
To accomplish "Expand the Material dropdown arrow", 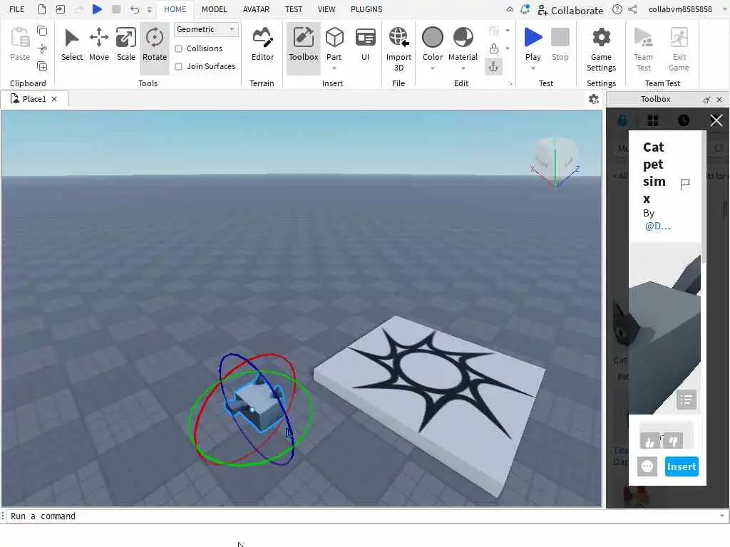I will point(463,68).
